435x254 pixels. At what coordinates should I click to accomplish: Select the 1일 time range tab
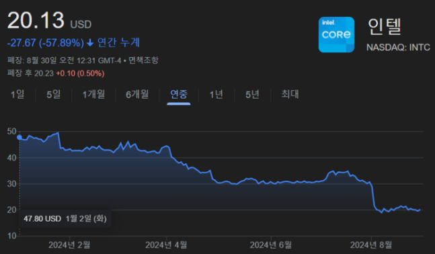click(17, 95)
